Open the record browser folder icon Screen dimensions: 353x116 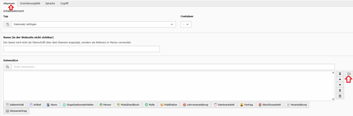[349, 74]
